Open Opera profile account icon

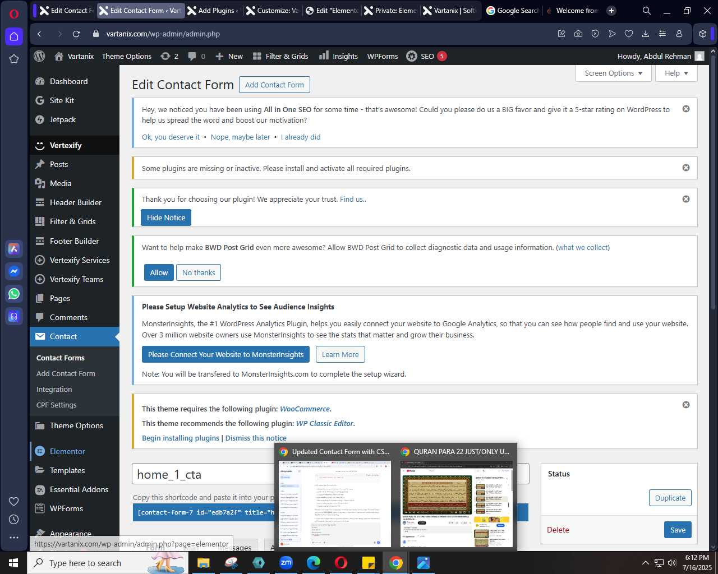point(679,34)
